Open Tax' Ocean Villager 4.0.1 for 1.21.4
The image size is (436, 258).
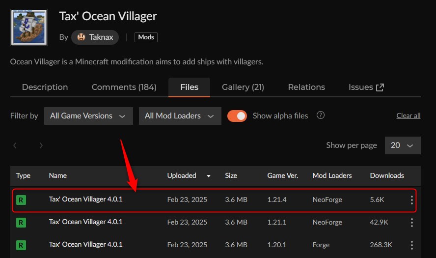(x=85, y=200)
